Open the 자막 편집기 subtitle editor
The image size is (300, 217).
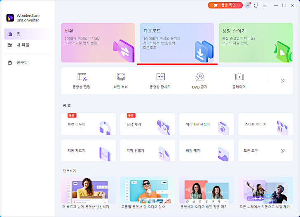pyautogui.click(x=148, y=150)
